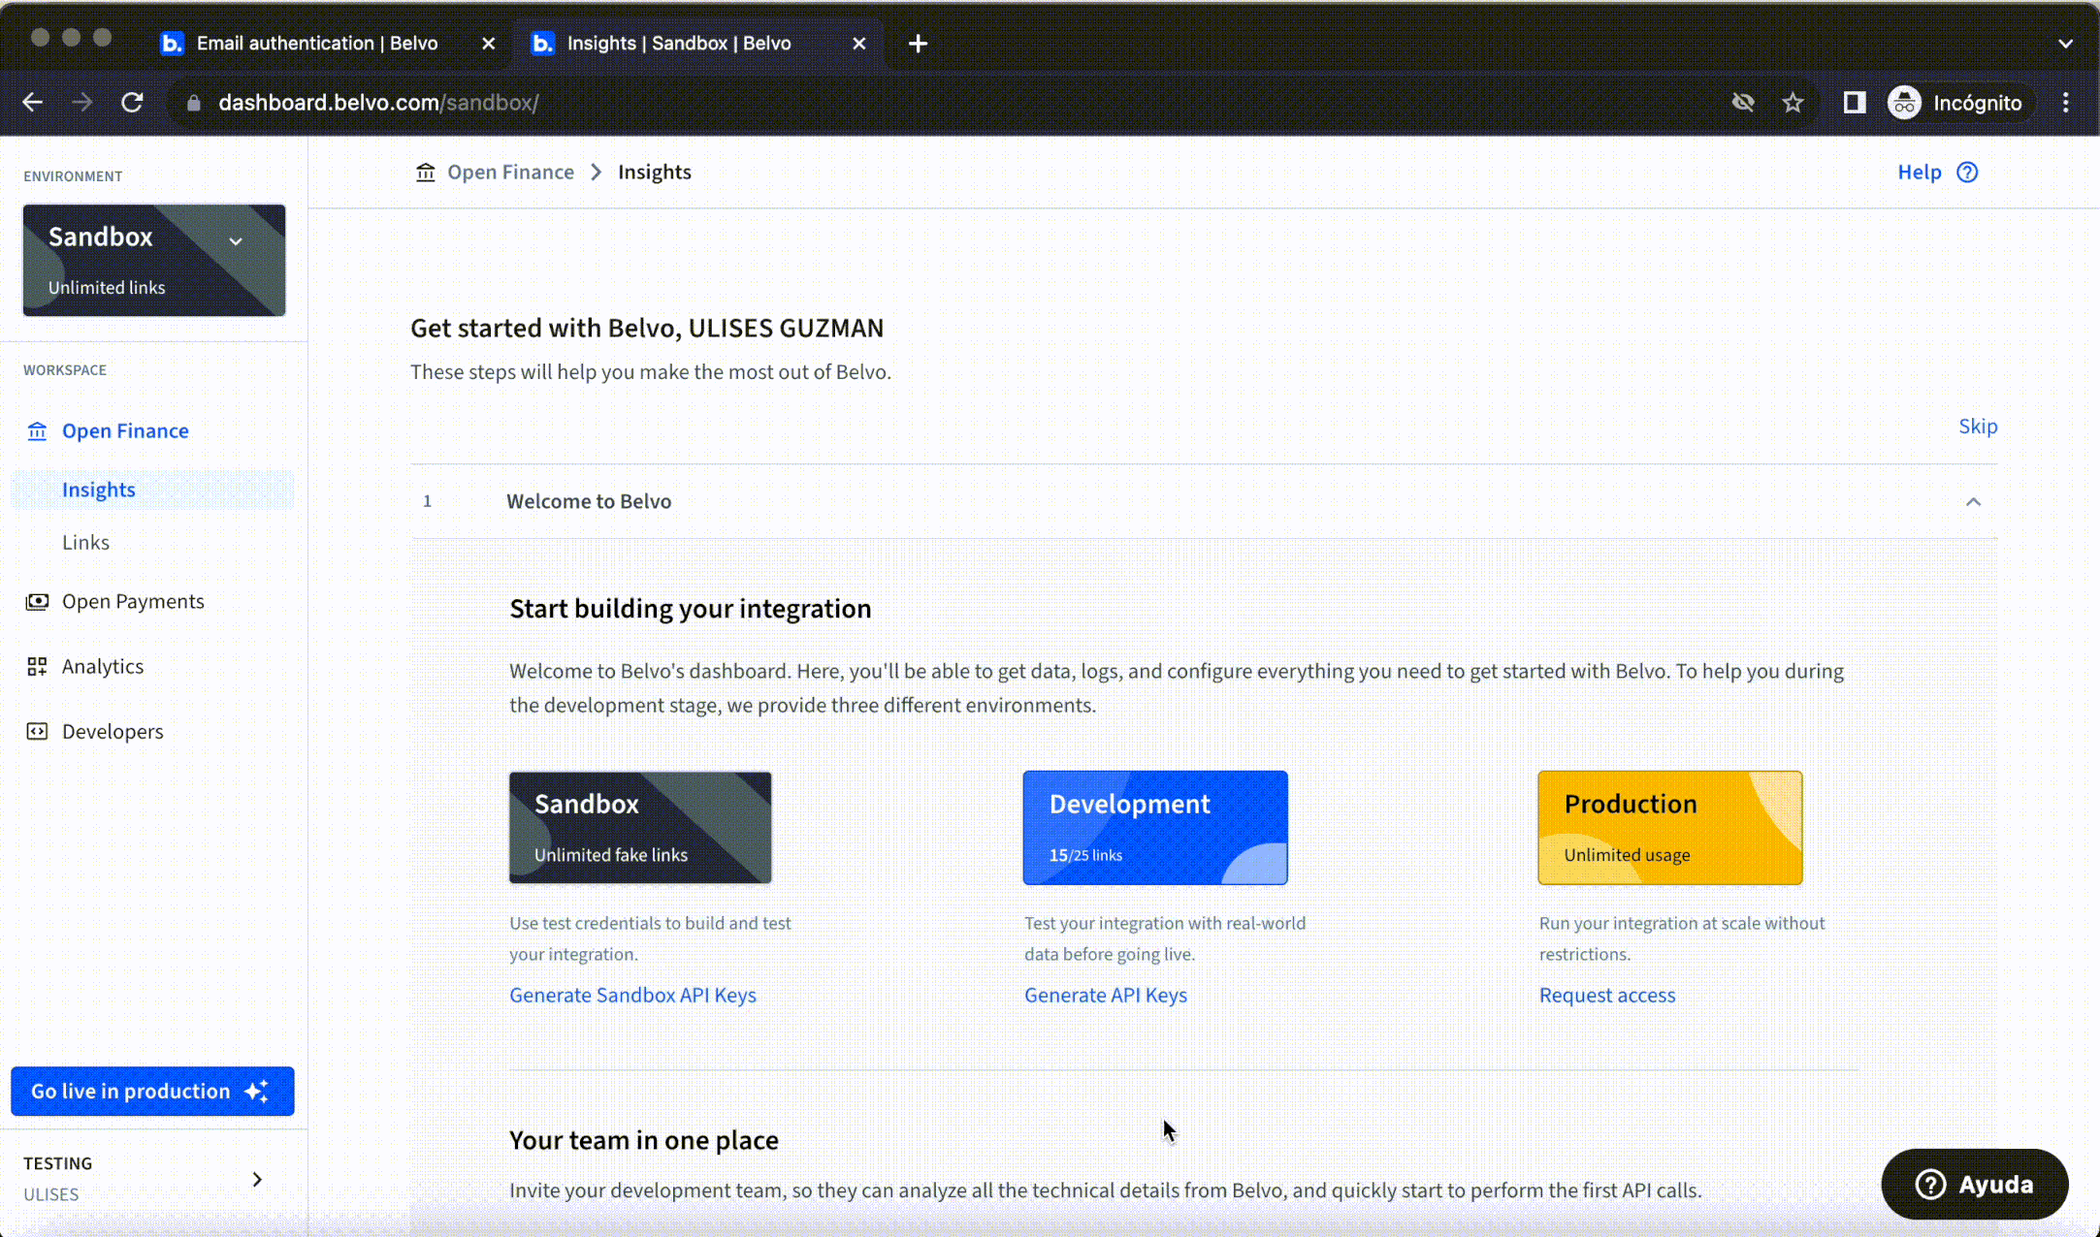Click the bank icon in breadcrumb
This screenshot has width=2100, height=1237.
click(426, 173)
